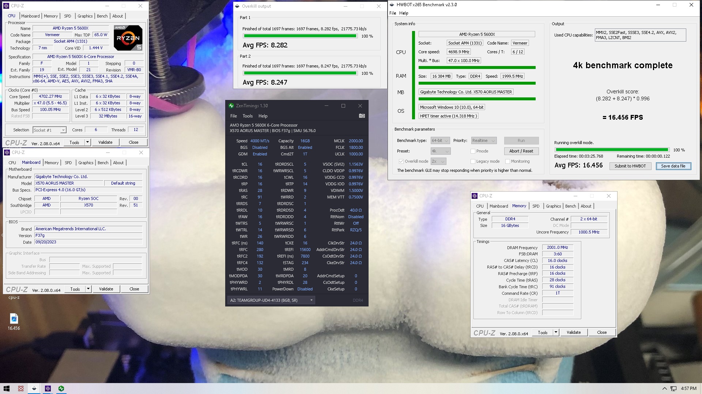Open Preset 4k dropdown
This screenshot has height=394, width=702.
coord(440,151)
